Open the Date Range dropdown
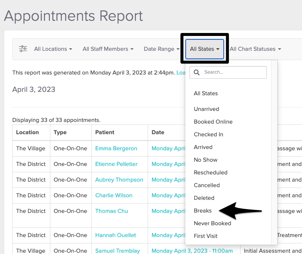Image resolution: width=302 pixels, height=254 pixels. point(161,49)
